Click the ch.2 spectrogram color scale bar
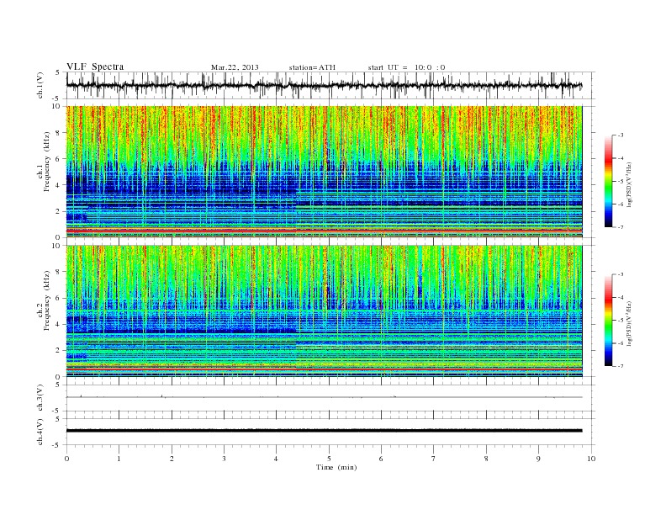Screen dimensions: 666x515 click(x=609, y=321)
